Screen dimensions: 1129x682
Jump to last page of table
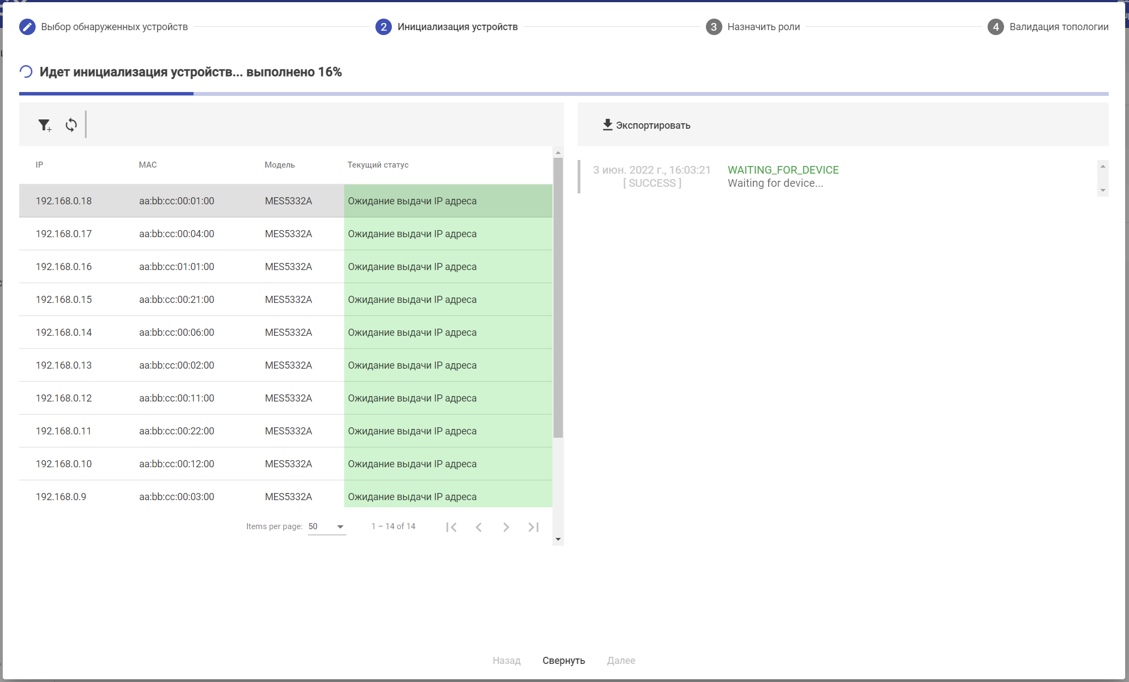click(x=533, y=527)
